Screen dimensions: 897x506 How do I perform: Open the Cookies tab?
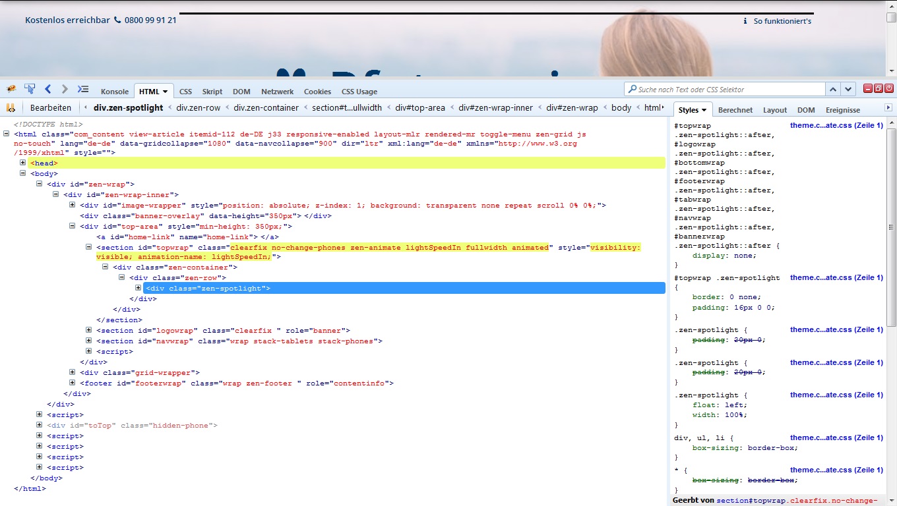point(317,92)
